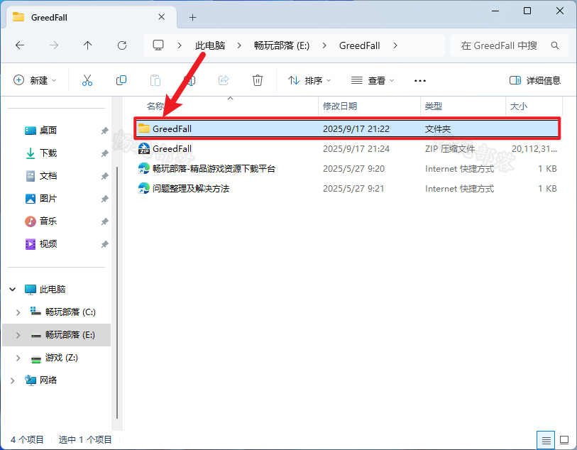Expand the 畅玩部落 (C:) drive node
The height and width of the screenshot is (450, 577).
pyautogui.click(x=18, y=312)
